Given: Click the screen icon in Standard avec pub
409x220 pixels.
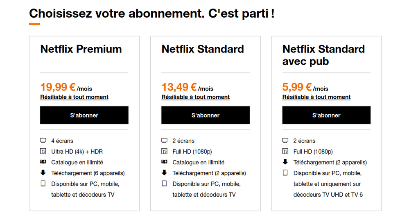Looking at the screenshot, I should click(x=285, y=141).
